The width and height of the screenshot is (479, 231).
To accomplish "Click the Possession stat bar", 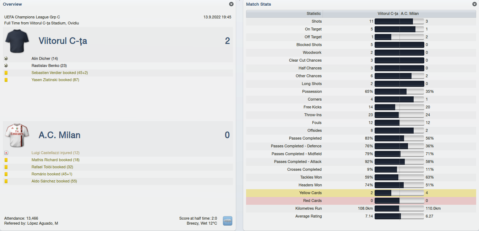I will point(399,91).
